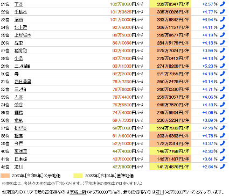Click the blue arrow in the 24位 北上野 row
Image resolution: width=229 pixels, height=196 pixels.
coord(223,27)
